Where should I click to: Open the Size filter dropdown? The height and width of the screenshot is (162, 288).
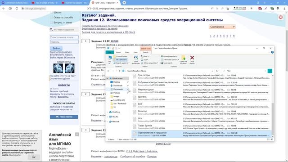click(144, 60)
